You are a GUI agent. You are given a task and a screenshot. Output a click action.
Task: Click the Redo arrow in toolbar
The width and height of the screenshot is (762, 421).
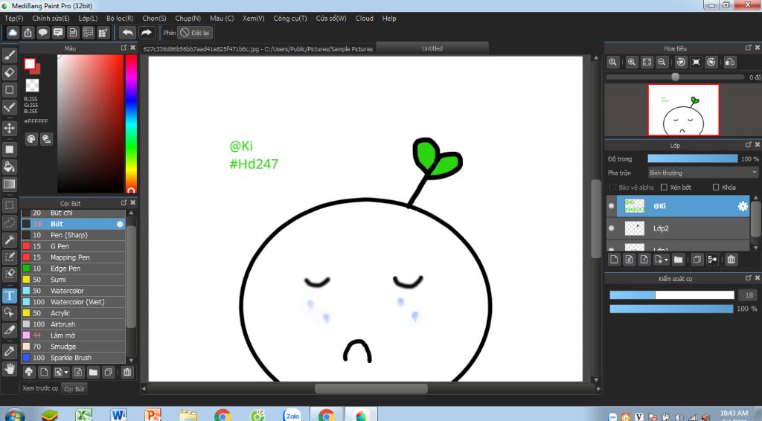click(146, 33)
